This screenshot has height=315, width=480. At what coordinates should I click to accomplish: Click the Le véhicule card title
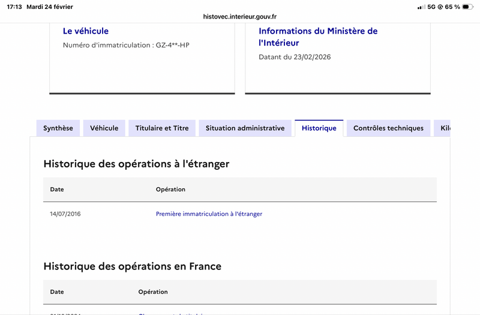(86, 31)
